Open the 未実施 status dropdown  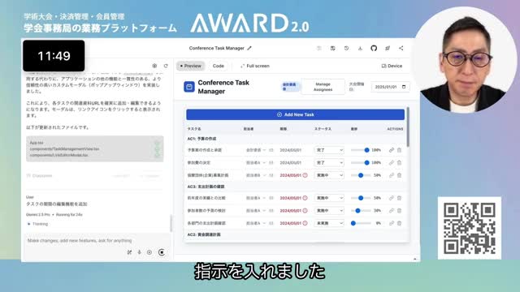tap(329, 223)
